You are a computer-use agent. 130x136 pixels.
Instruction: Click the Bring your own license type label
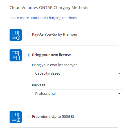point(55,65)
